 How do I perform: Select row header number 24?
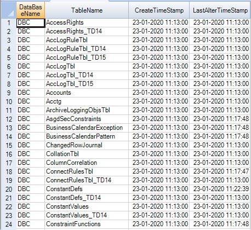(x=9, y=224)
